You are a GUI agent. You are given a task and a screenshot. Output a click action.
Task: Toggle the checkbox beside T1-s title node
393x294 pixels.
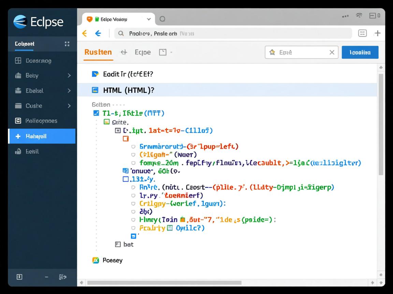[x=96, y=113]
